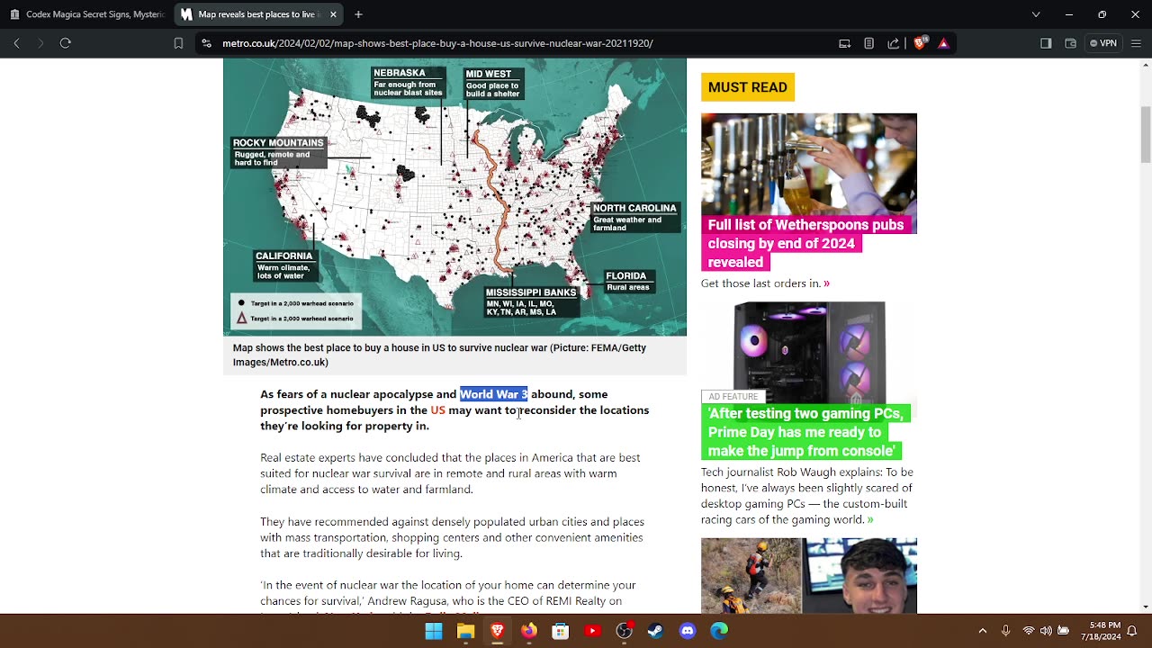Open a new browser tab
Image resolution: width=1152 pixels, height=648 pixels.
[x=358, y=14]
